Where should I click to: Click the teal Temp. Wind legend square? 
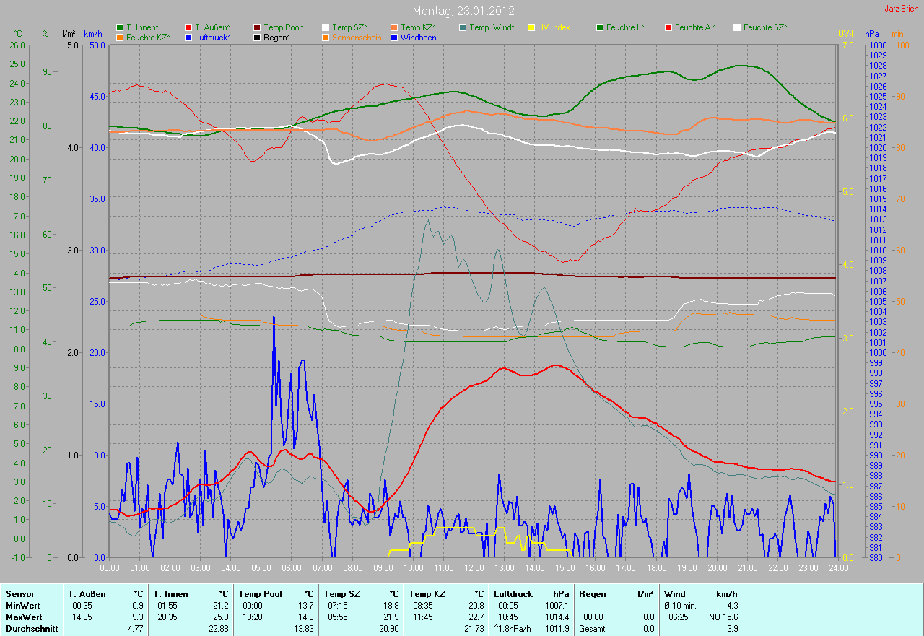[x=463, y=27]
